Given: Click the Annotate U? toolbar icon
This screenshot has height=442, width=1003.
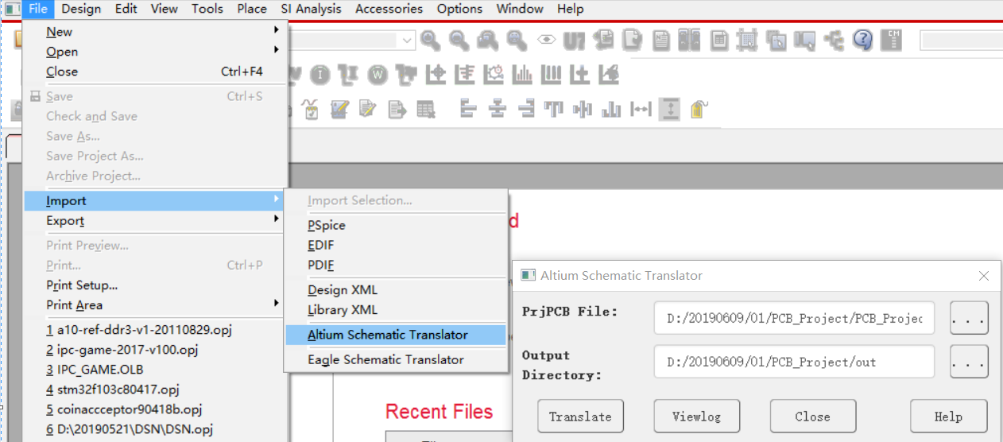Looking at the screenshot, I should coord(574,40).
